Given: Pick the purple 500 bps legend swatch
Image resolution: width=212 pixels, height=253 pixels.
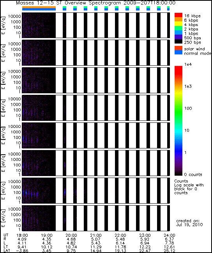Looking at the screenshot, I should (178, 37).
